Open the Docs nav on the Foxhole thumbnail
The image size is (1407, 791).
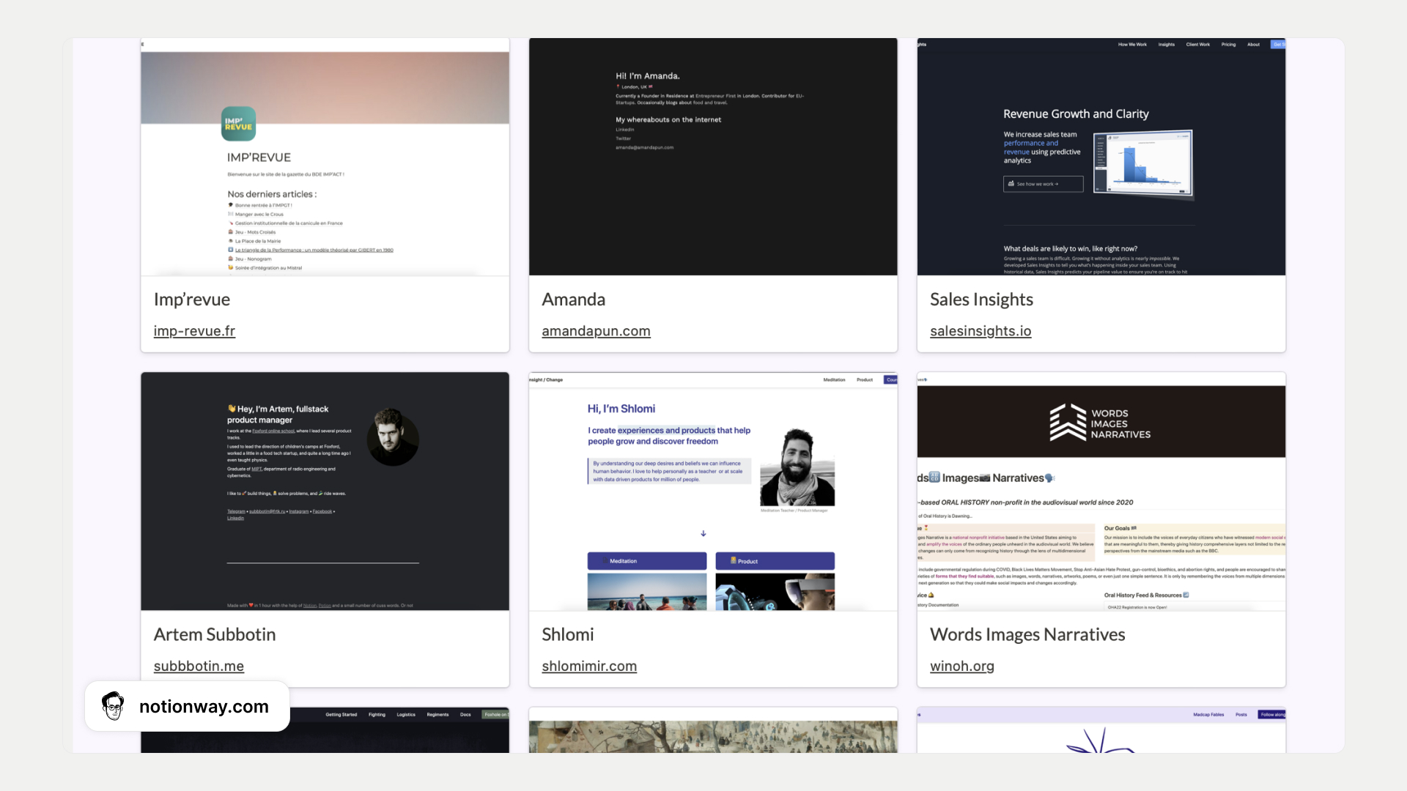[x=465, y=714]
